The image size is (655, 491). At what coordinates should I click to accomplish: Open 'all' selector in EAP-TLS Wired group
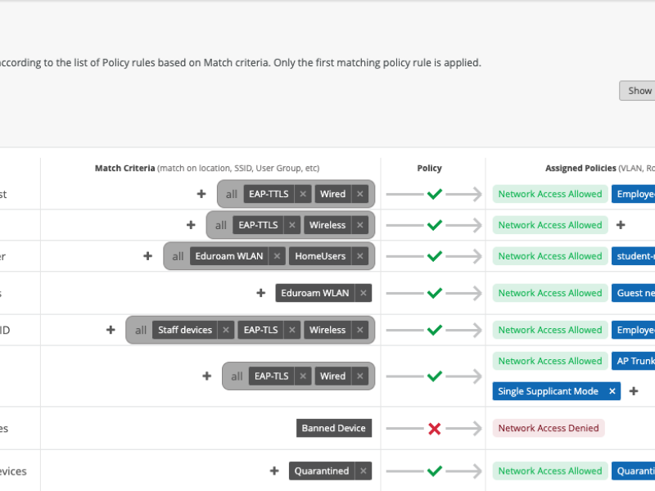pyautogui.click(x=237, y=376)
